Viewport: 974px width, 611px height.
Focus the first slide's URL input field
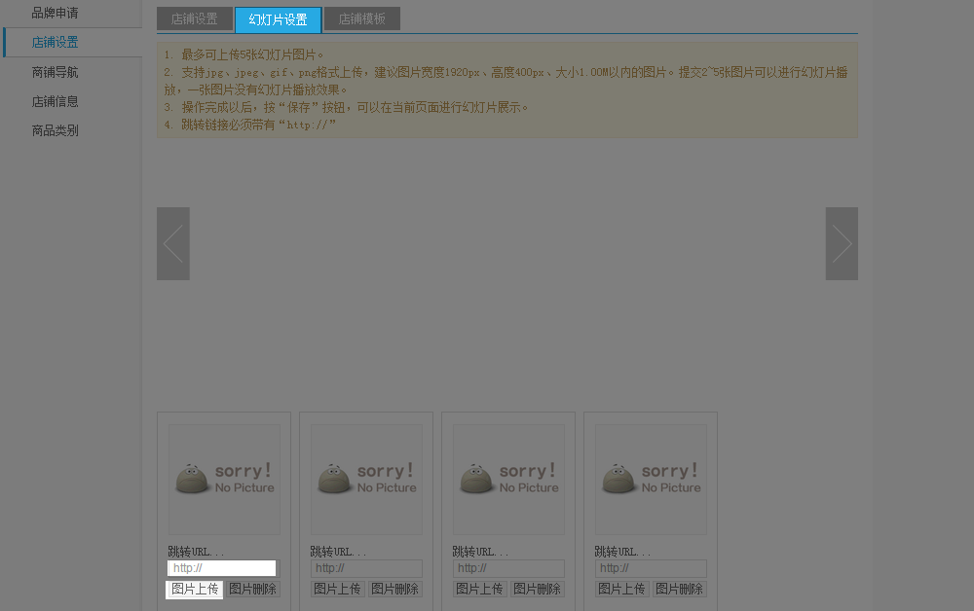[222, 568]
